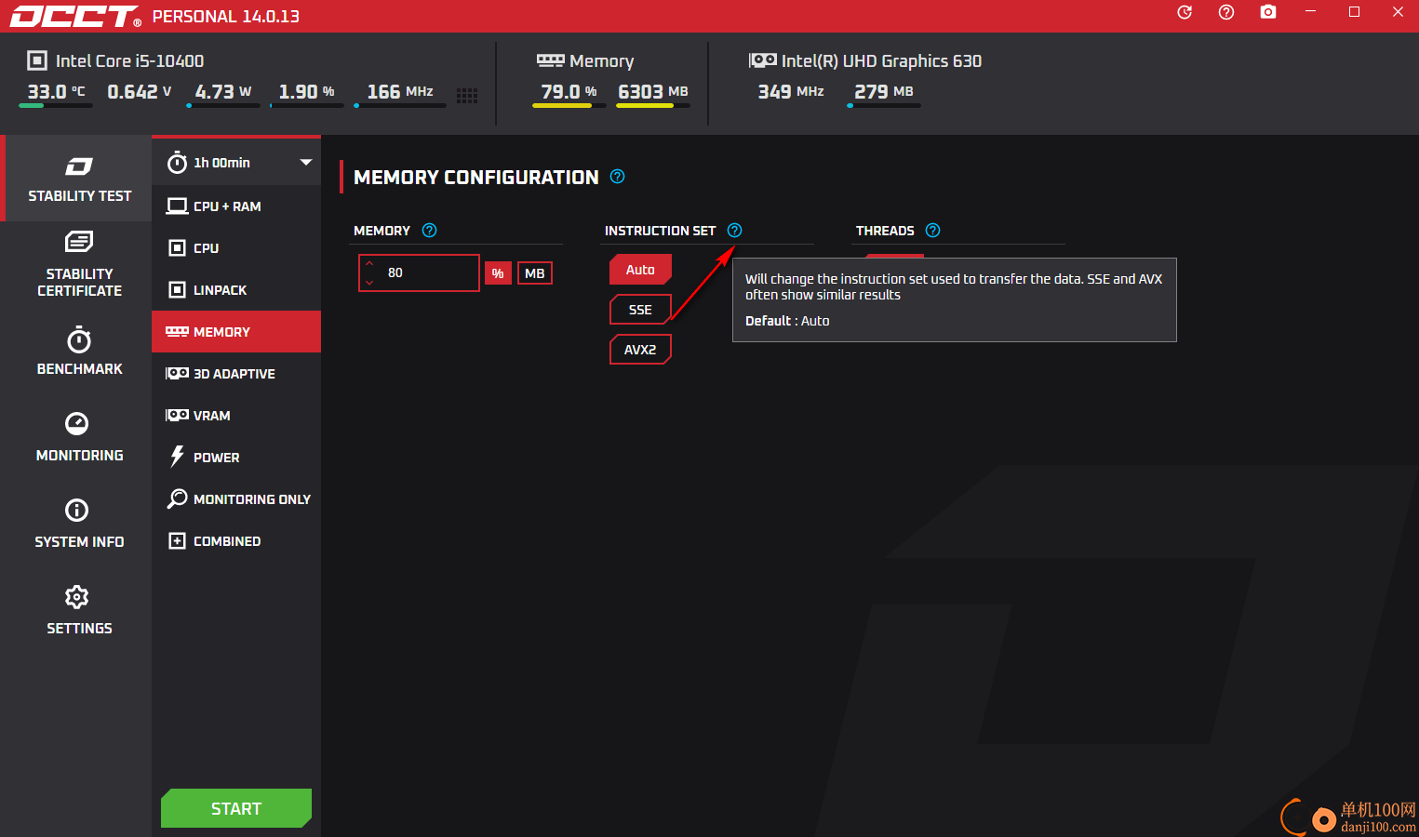The width and height of the screenshot is (1419, 837).
Task: Select the Monitoring Only option
Action: click(x=236, y=499)
